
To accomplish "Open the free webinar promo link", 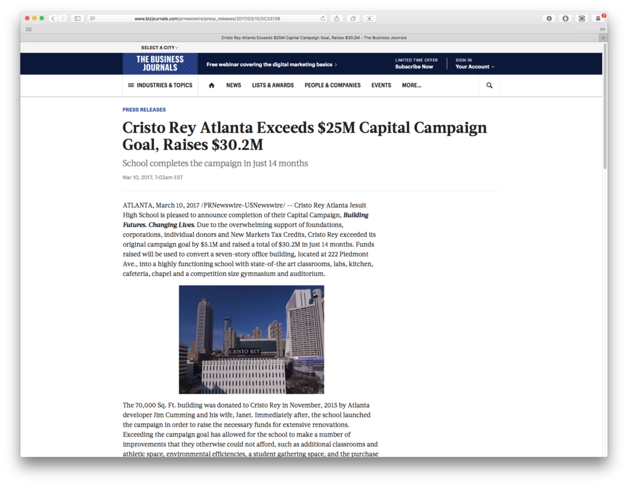I will pos(272,64).
